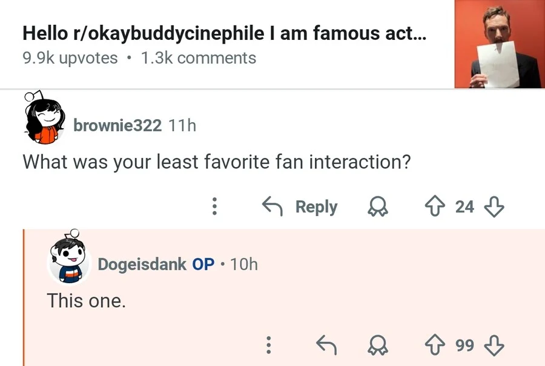The image size is (545, 366).
Task: Tap the "This one." reply text
Action: [87, 300]
